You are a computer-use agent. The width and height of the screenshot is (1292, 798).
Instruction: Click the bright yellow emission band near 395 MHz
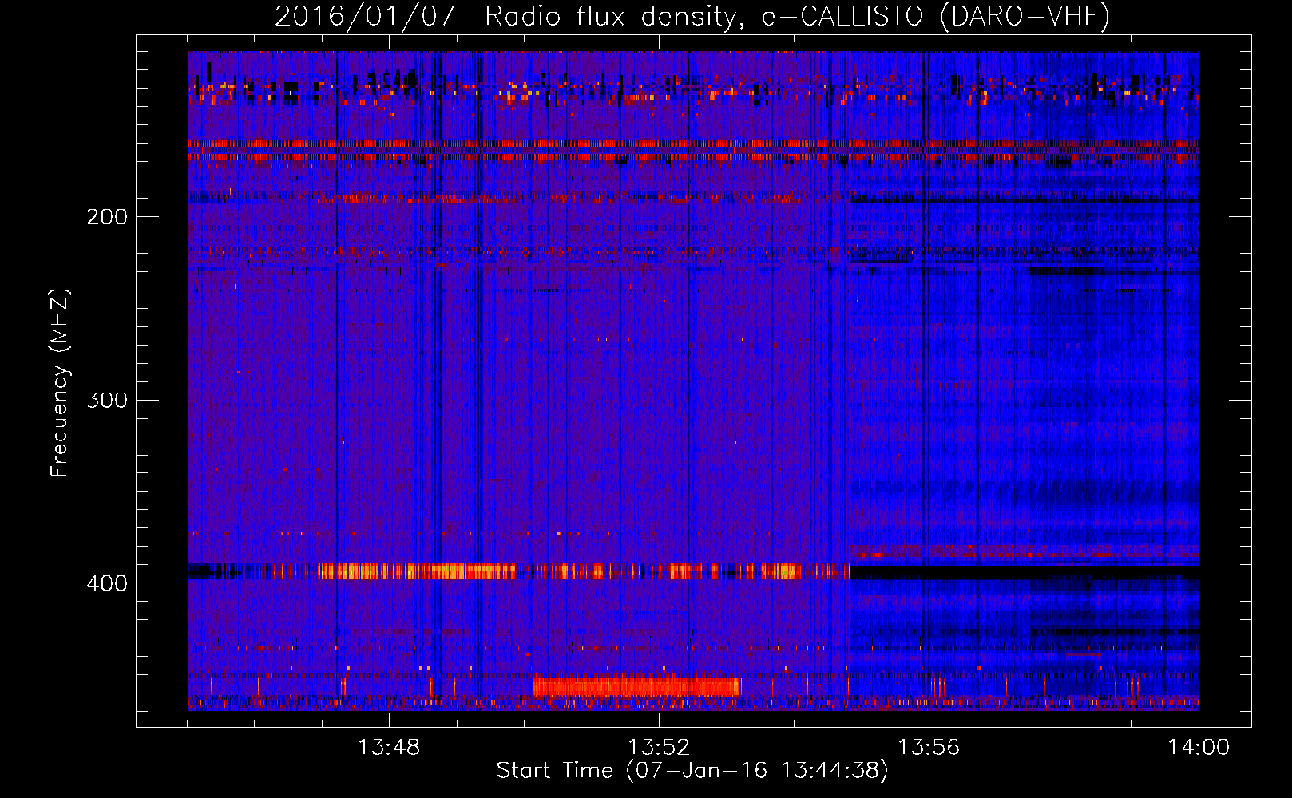coord(415,571)
